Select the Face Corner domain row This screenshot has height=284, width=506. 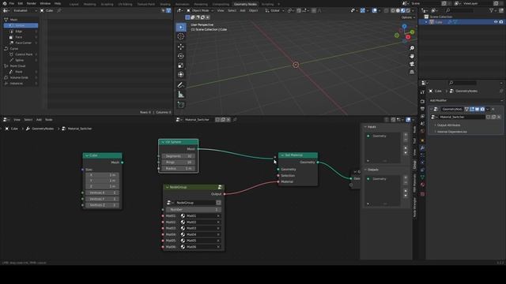(21, 43)
